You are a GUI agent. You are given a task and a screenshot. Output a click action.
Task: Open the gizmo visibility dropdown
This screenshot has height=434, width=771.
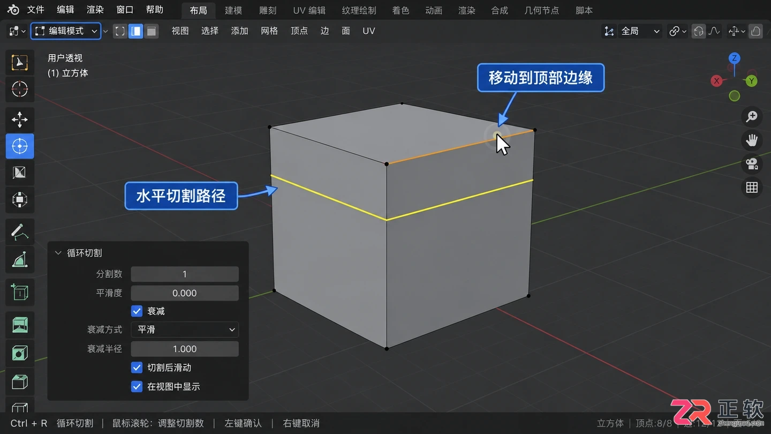pyautogui.click(x=737, y=31)
